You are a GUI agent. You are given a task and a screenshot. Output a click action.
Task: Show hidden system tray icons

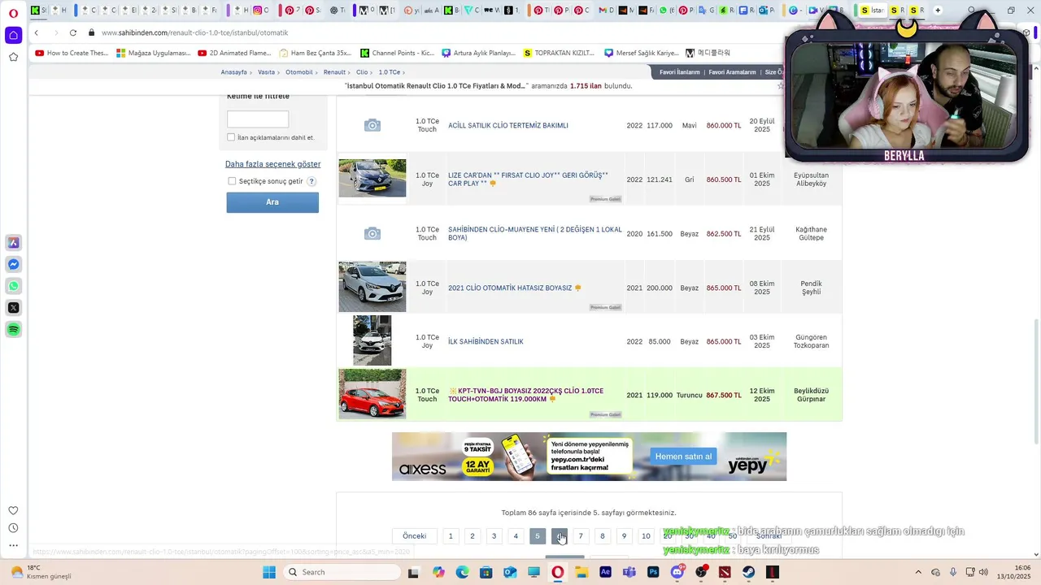click(x=918, y=572)
